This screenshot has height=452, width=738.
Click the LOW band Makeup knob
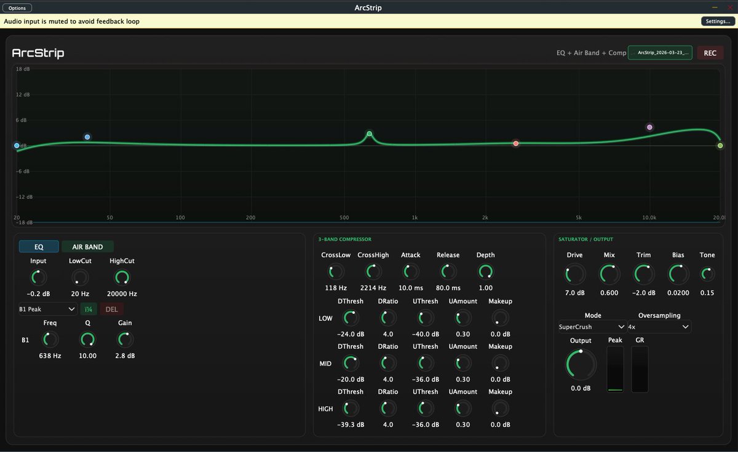coord(501,318)
